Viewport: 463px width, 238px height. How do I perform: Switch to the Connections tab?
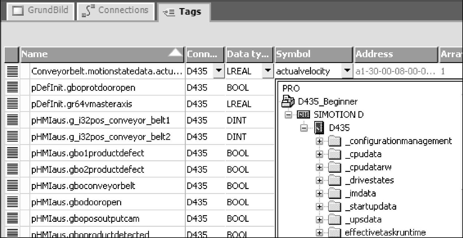116,11
